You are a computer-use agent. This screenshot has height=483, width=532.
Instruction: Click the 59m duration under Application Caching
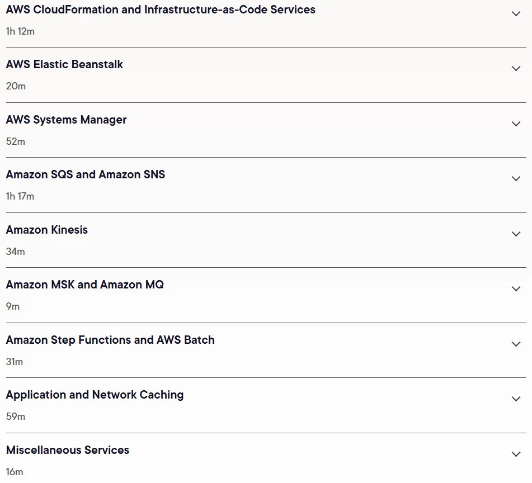16,416
